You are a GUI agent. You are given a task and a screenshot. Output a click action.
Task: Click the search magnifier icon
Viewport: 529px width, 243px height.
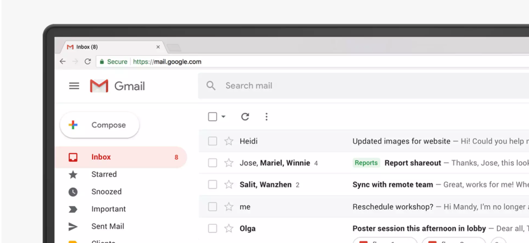tap(211, 86)
